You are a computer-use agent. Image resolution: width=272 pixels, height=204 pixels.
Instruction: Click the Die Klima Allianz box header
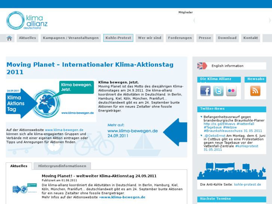pyautogui.click(x=219, y=79)
